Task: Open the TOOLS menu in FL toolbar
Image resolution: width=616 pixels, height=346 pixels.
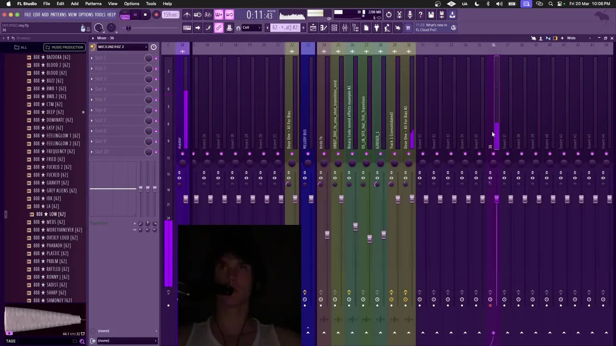Action: tap(100, 15)
